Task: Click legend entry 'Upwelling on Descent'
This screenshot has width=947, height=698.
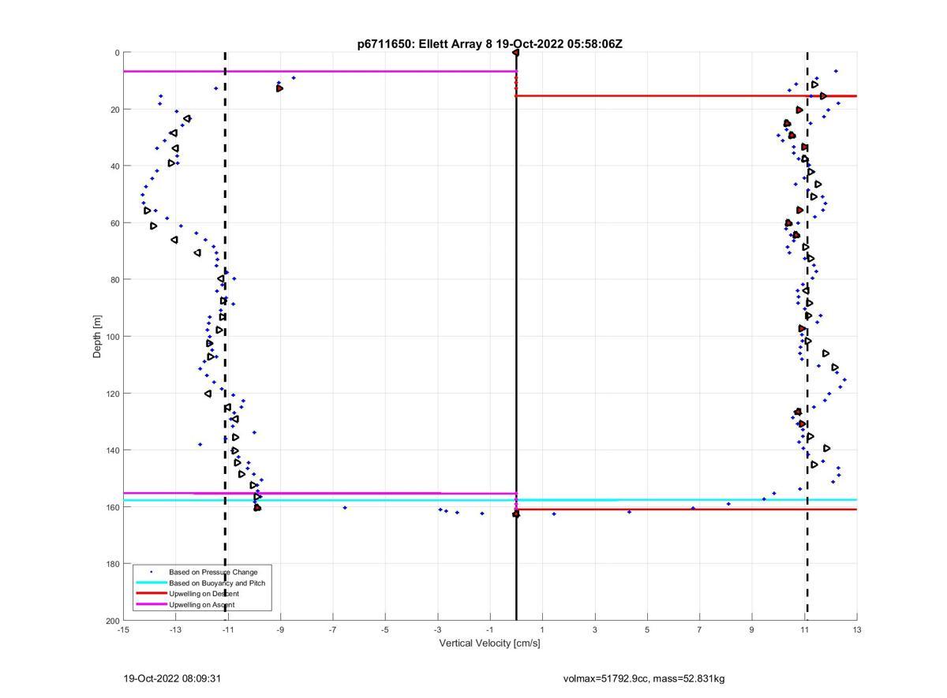Action: click(x=204, y=594)
